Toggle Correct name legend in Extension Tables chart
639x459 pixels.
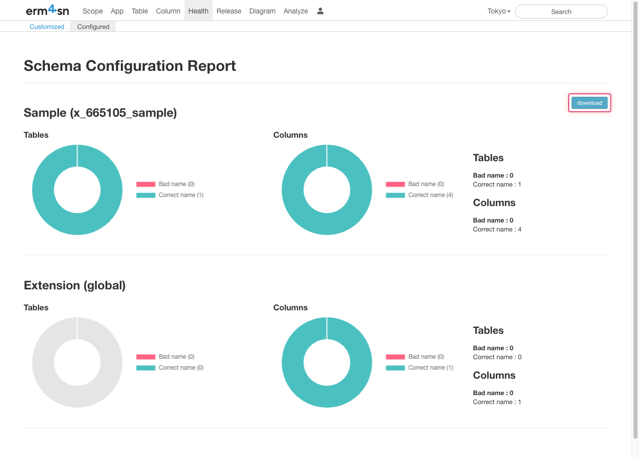click(x=170, y=368)
